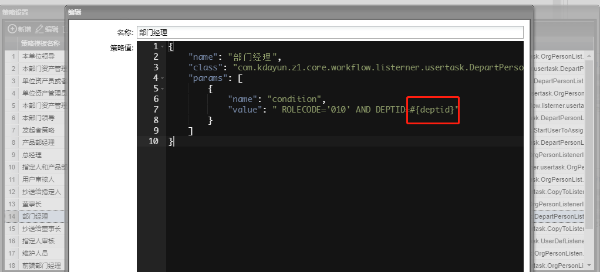Toggle the fold arrow on line 5
The width and height of the screenshot is (600, 272).
162,89
